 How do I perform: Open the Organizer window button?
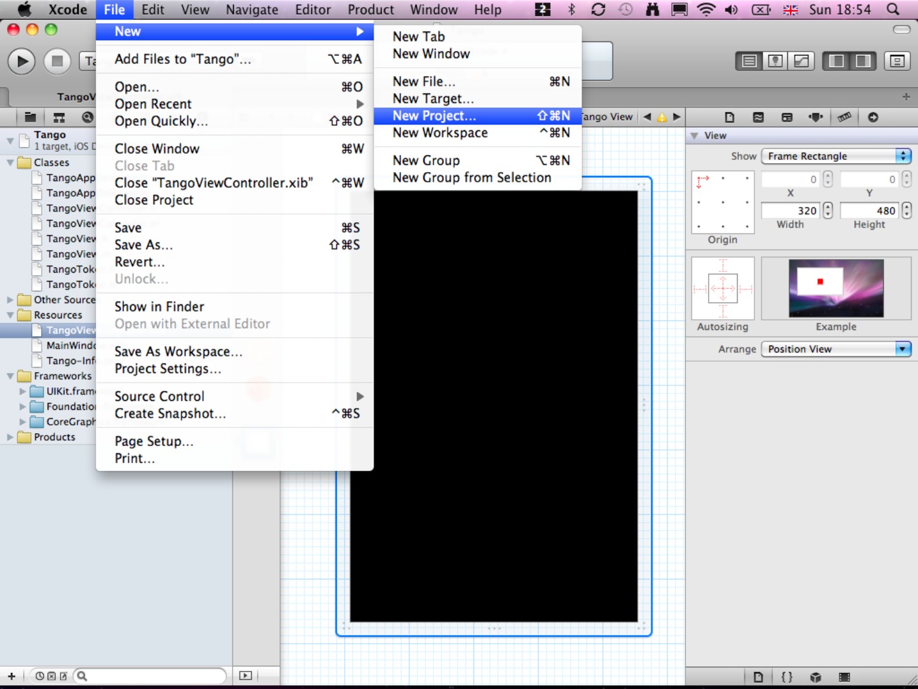click(x=896, y=61)
